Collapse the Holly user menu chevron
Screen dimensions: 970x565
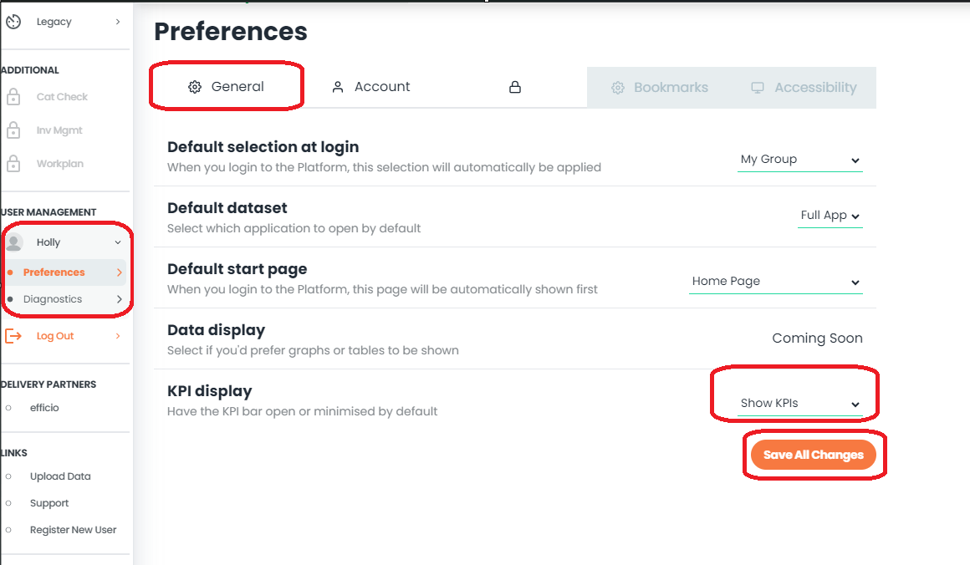coord(118,242)
